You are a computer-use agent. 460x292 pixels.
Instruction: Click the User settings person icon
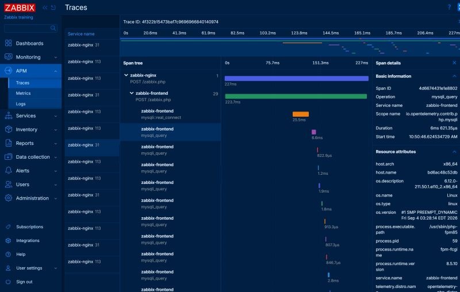[8, 268]
